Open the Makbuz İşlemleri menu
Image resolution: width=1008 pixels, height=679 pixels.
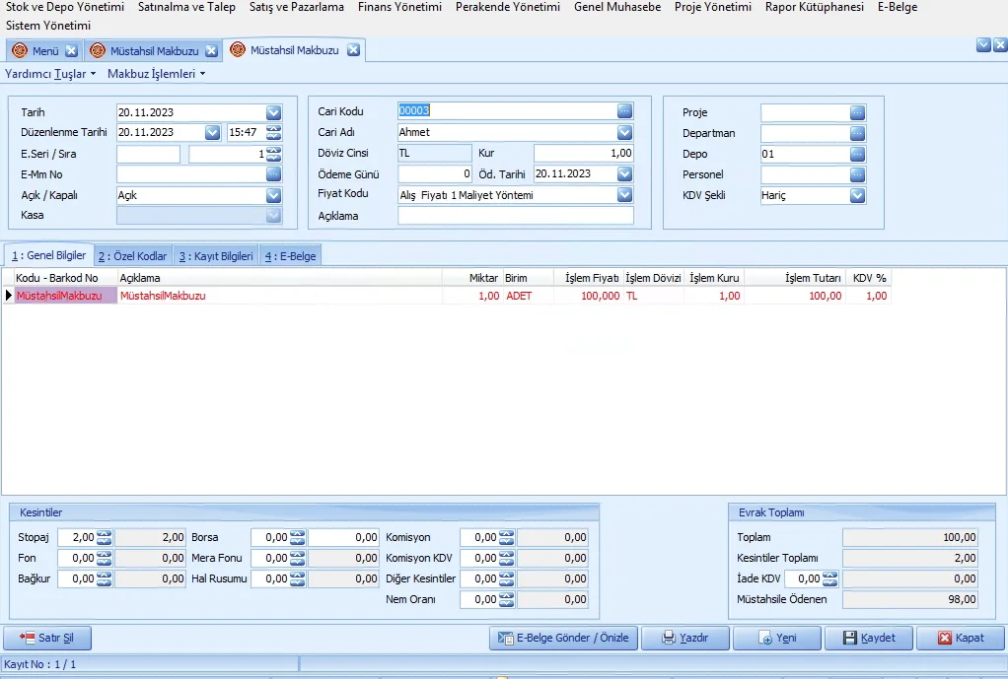[156, 73]
